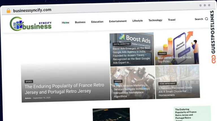Open the Home menu item

click(x=66, y=23)
